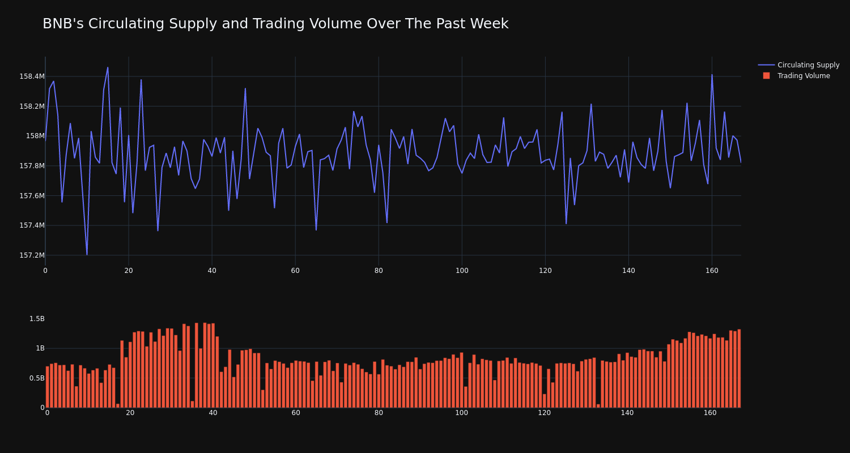Click the 100 tick on volume chart x-axis

coord(462,413)
